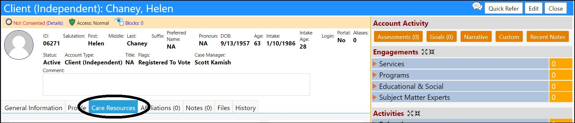The width and height of the screenshot is (575, 123).
Task: Click inside the Comment text box
Action: coord(176,84)
